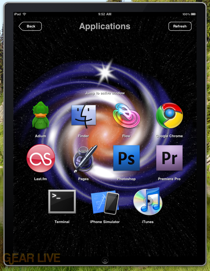Select the Premiere Pro Pr icon
The height and width of the screenshot is (271, 210).
(x=169, y=158)
